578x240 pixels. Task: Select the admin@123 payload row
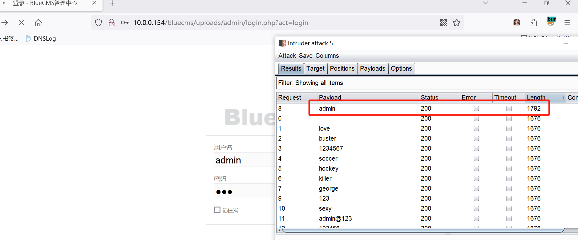[427, 218]
